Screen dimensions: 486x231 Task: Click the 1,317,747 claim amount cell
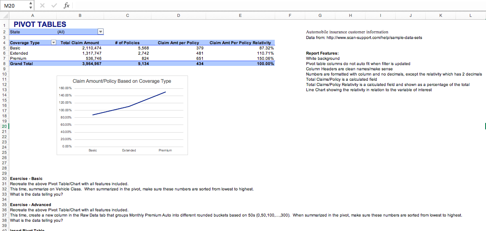92,53
